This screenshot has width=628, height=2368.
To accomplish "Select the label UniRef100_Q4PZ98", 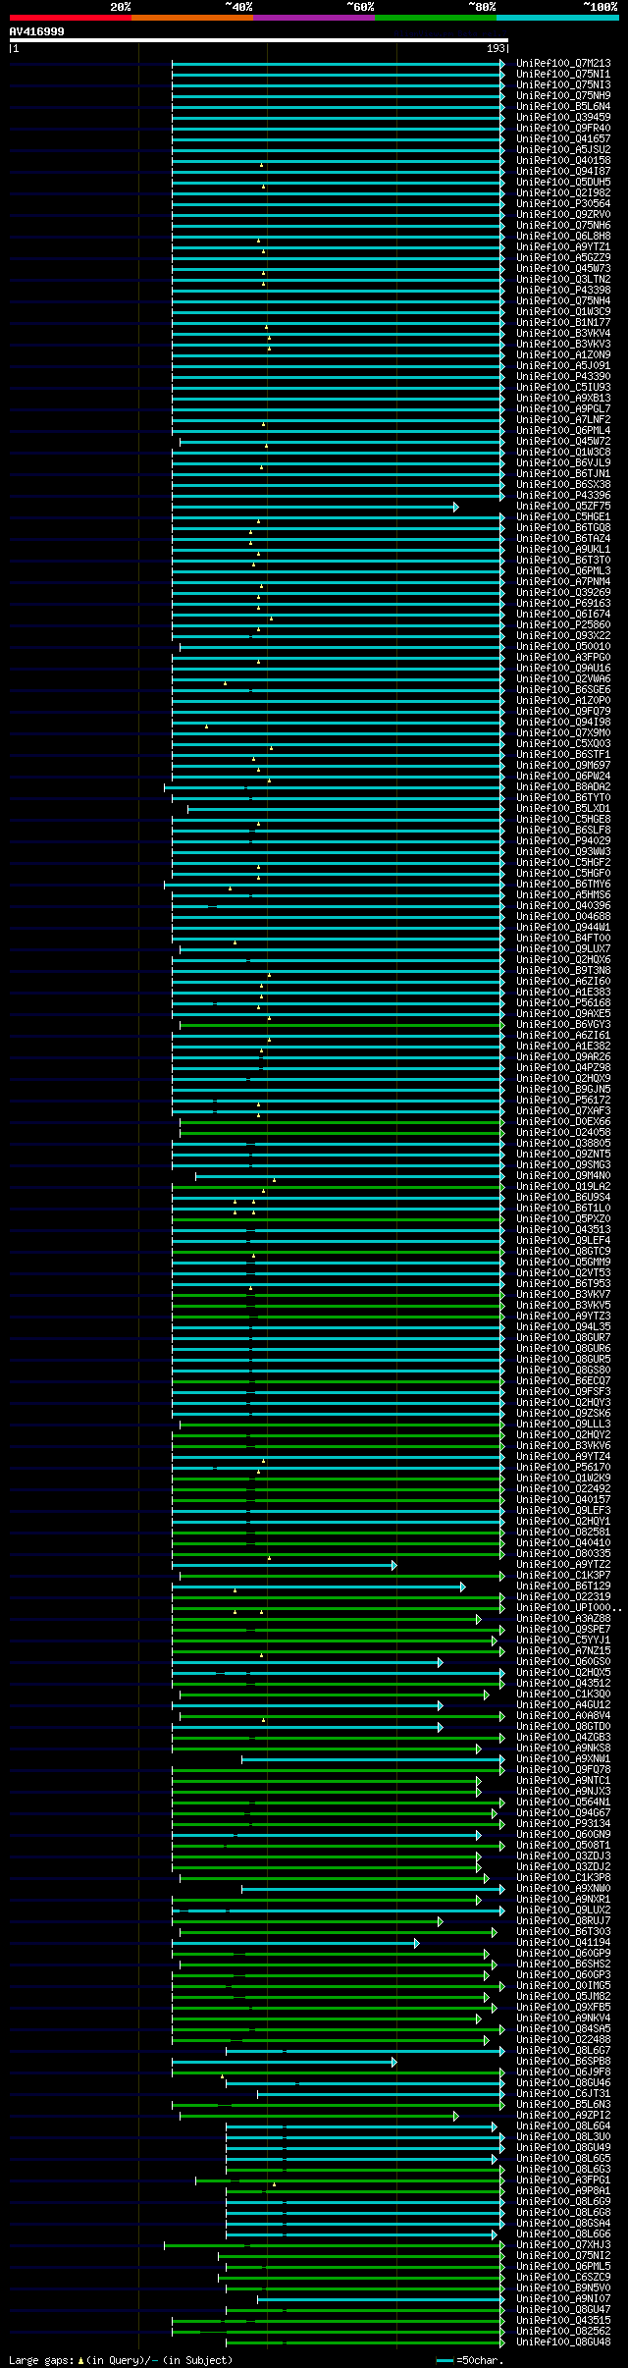I will 563,1068.
